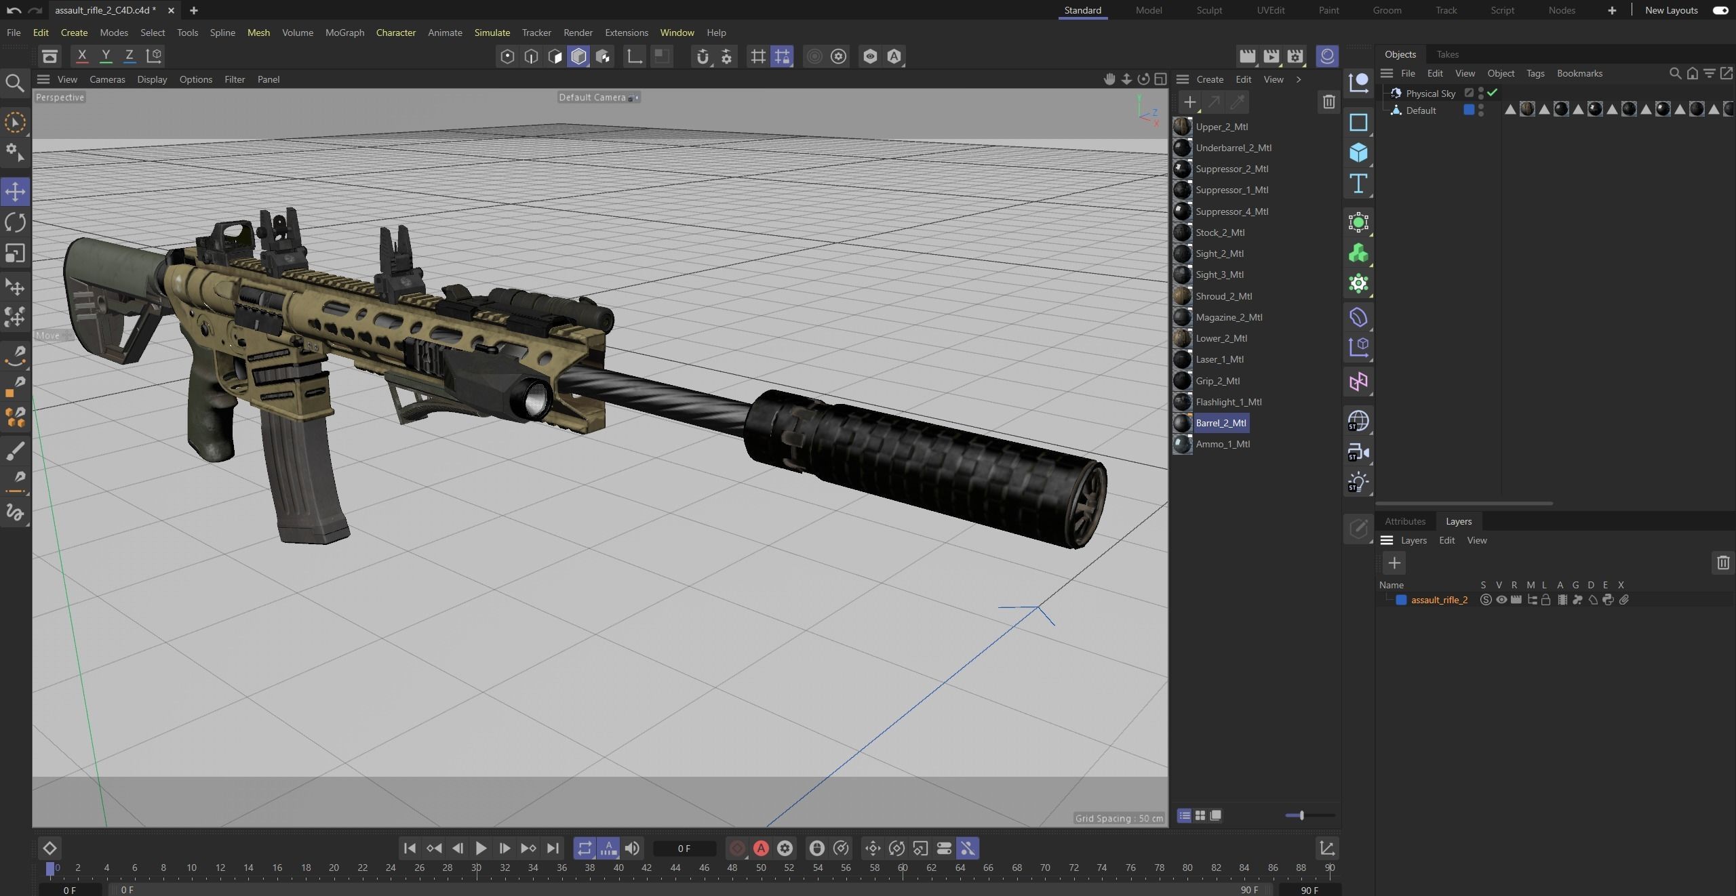Select the Flashlight_1_Mtl material name
The height and width of the screenshot is (896, 1736).
1229,402
